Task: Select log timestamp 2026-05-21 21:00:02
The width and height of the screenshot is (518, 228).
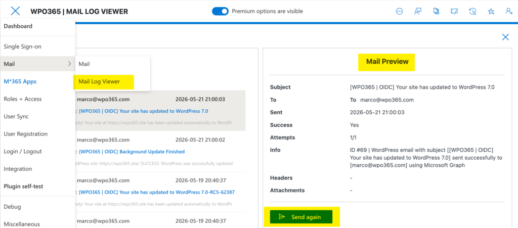Action: pos(200,140)
